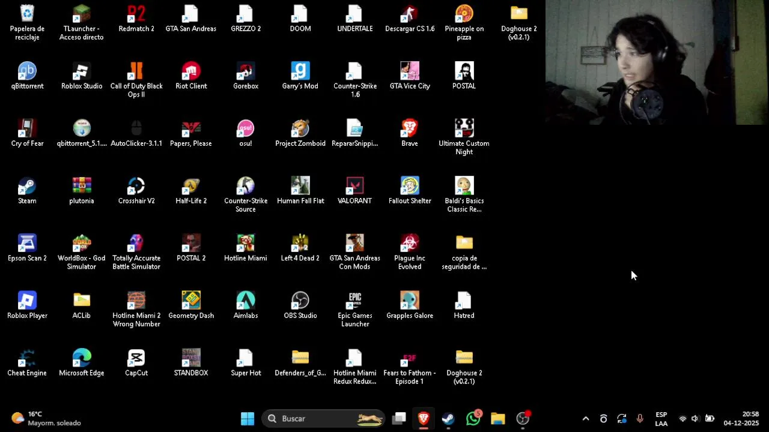Select Call of Duty Black Ops II icon
This screenshot has width=769, height=432.
pyautogui.click(x=136, y=80)
